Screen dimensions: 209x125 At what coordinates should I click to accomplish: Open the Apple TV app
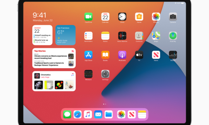pyautogui.click(x=139, y=55)
